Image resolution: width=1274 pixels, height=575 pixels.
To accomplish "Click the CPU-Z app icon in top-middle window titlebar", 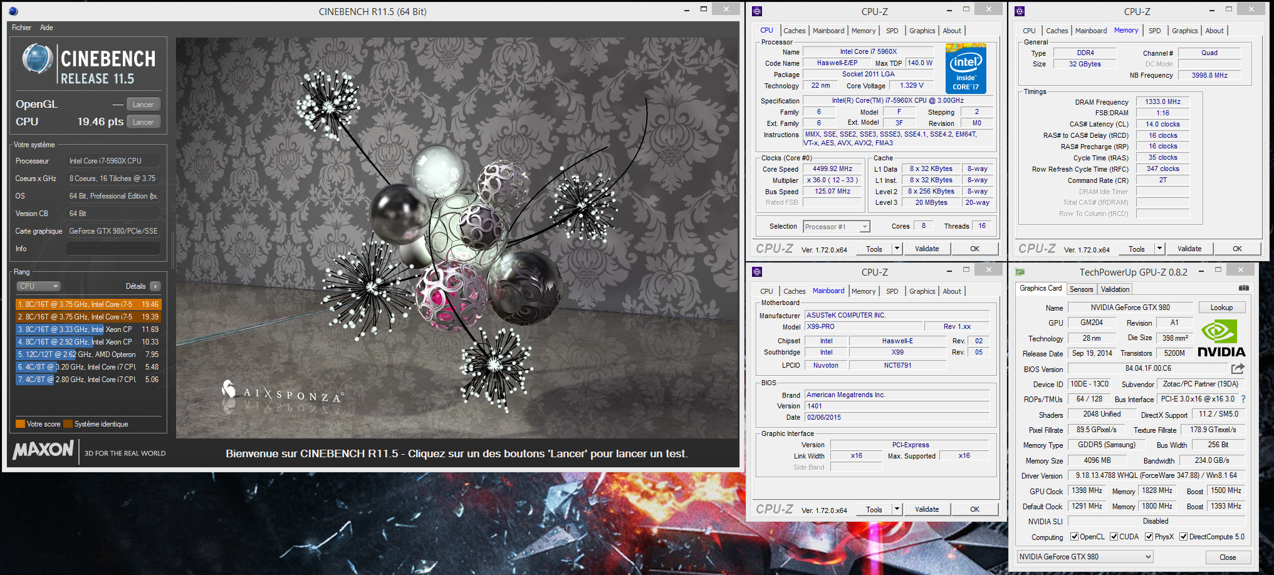I will 757,11.
